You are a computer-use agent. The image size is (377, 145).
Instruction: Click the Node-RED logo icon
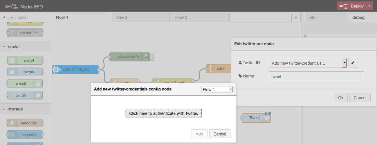[11, 6]
